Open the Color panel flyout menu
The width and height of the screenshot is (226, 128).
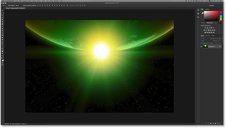tap(222, 9)
